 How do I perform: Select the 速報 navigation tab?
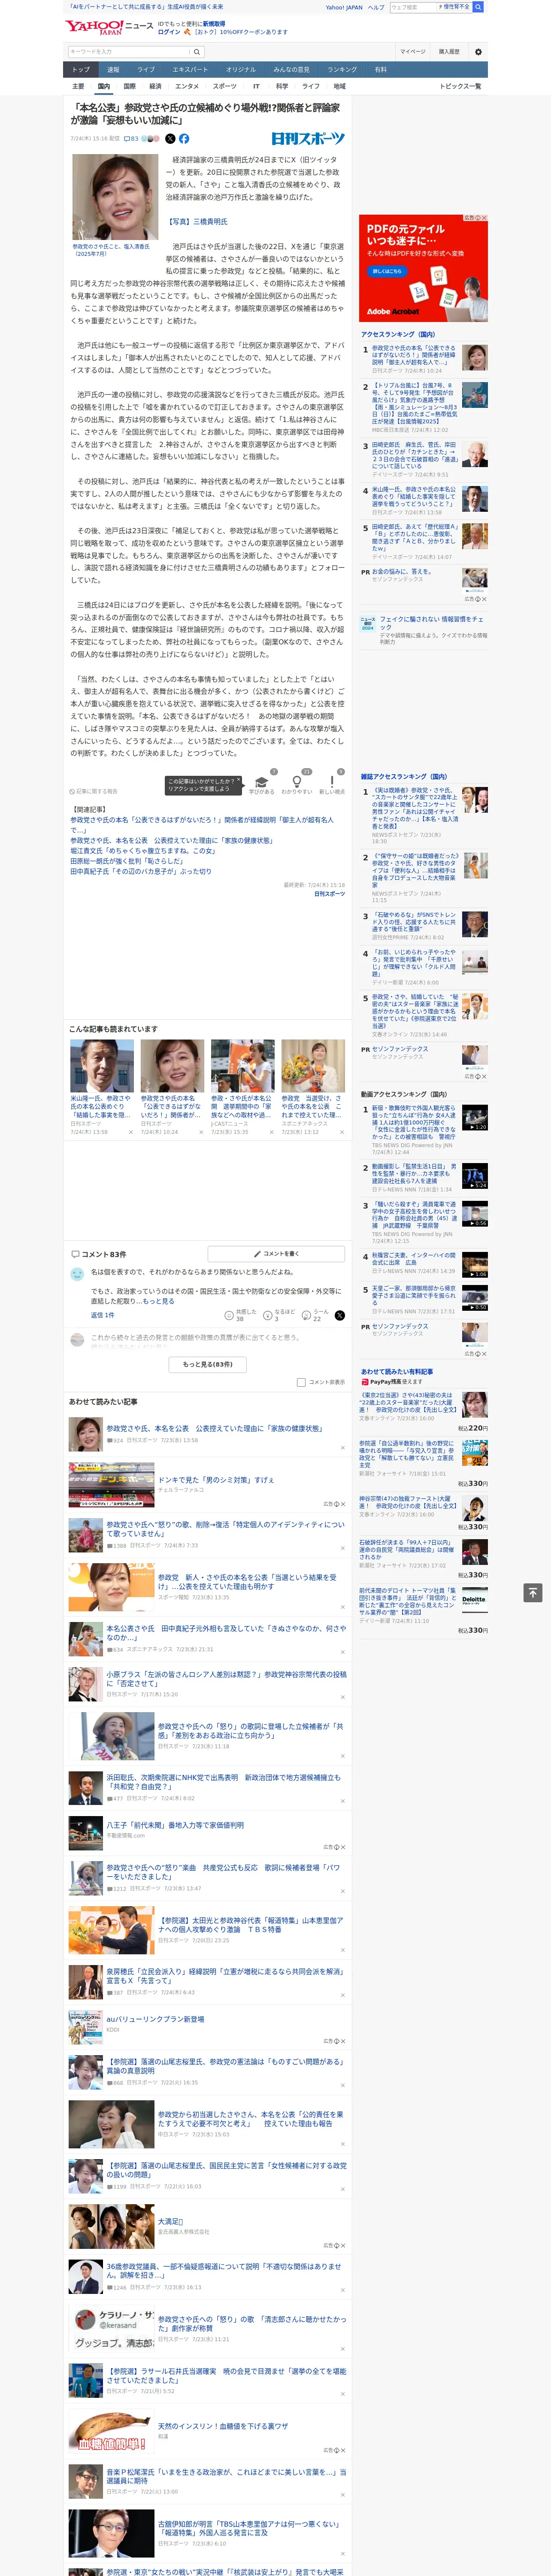pyautogui.click(x=113, y=70)
